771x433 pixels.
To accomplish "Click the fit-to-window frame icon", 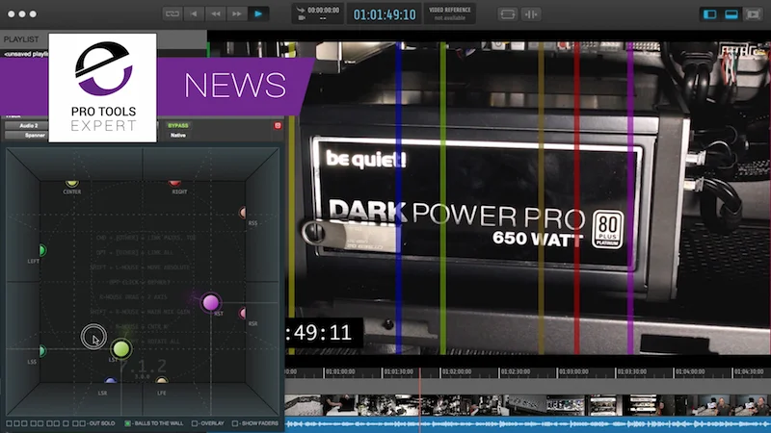I will click(x=507, y=14).
